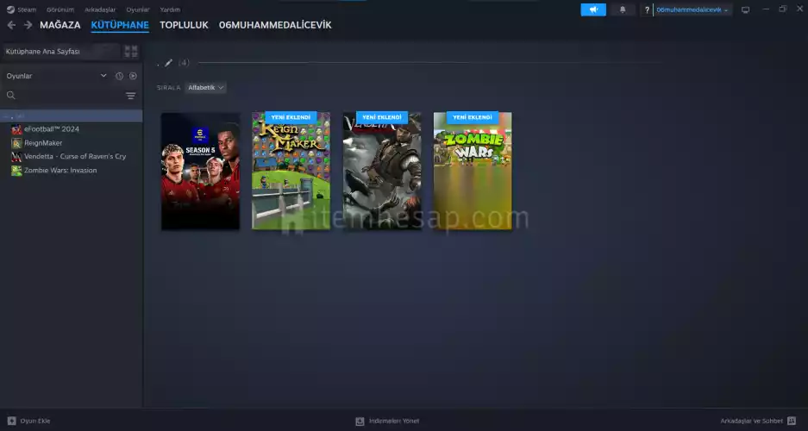Open the Görünüm menu
This screenshot has height=431, width=808.
[x=60, y=9]
